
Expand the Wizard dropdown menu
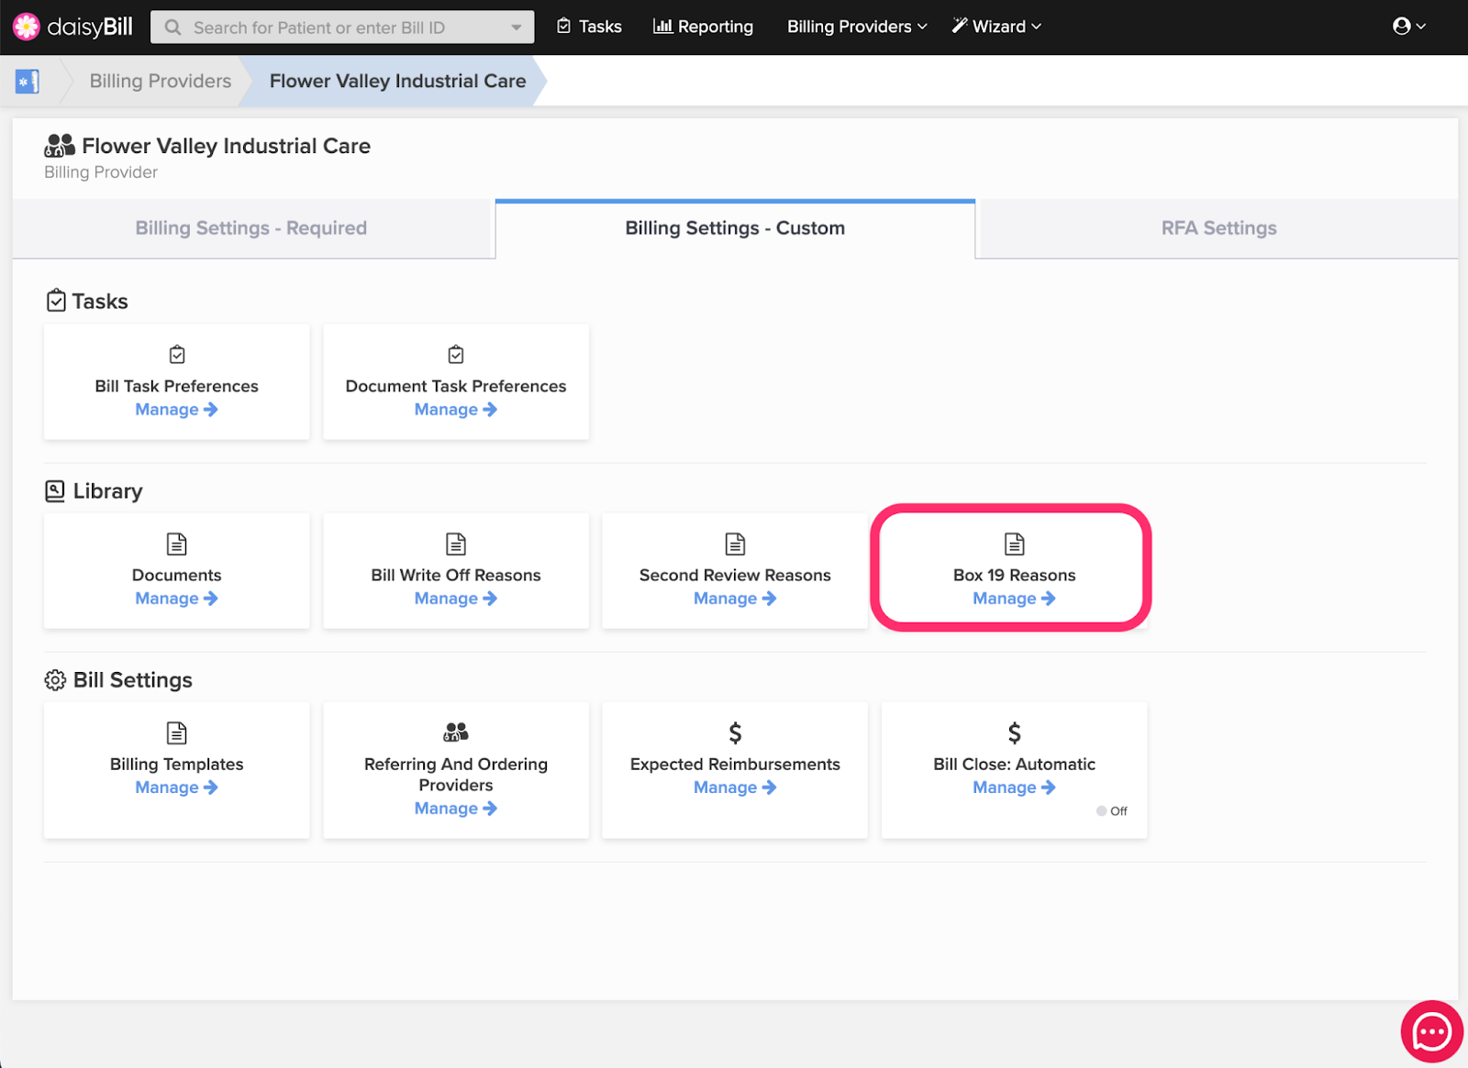pos(996,27)
